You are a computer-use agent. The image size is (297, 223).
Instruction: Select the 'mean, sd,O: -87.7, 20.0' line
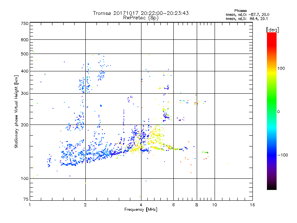247,14
